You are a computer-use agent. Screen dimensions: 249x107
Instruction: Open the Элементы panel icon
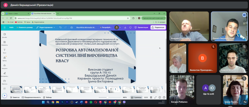click(x=4, y=43)
